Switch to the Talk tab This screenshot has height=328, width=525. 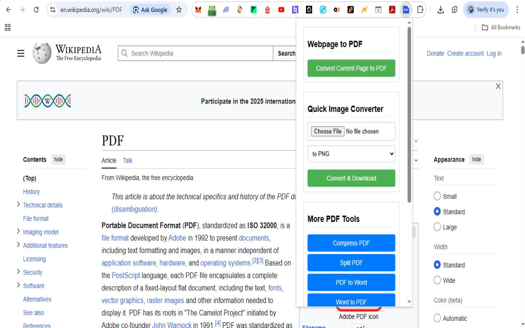coord(127,160)
